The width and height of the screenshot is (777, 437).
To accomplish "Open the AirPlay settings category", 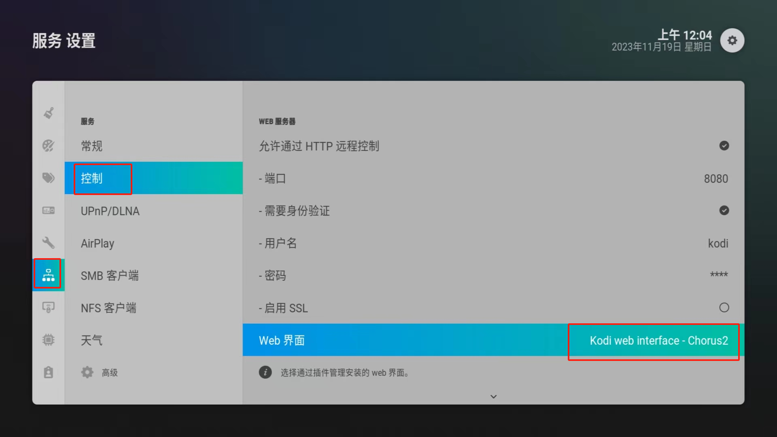I will pyautogui.click(x=153, y=243).
